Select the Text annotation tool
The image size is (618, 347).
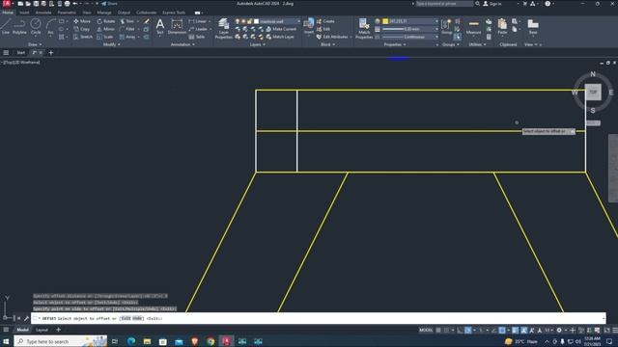click(x=160, y=27)
